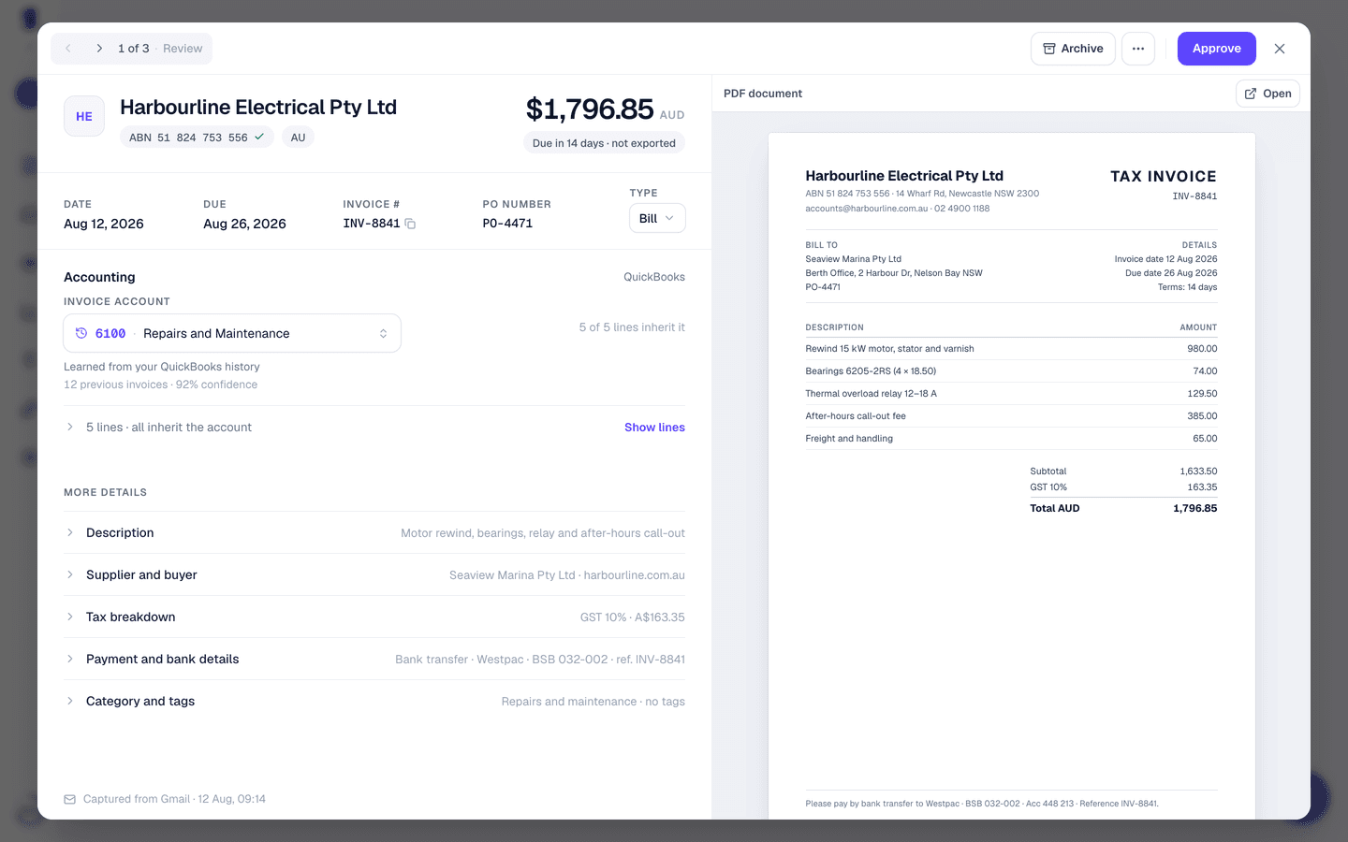The height and width of the screenshot is (842, 1348).
Task: Click the Harbourline Electrical Pty Ltd heading
Action: point(258,108)
